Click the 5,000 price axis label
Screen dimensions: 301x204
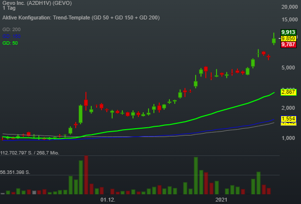coord(288,68)
